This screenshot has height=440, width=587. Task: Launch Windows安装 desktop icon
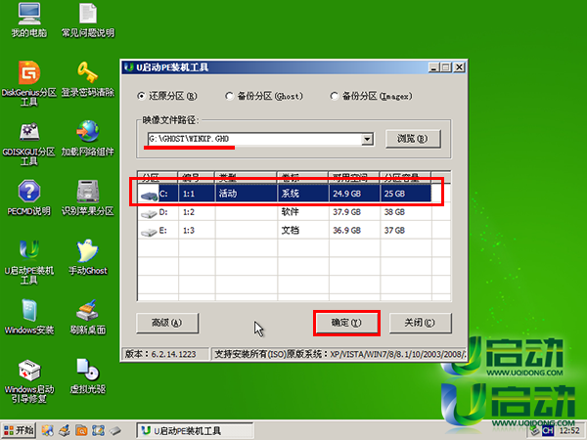coord(29,317)
